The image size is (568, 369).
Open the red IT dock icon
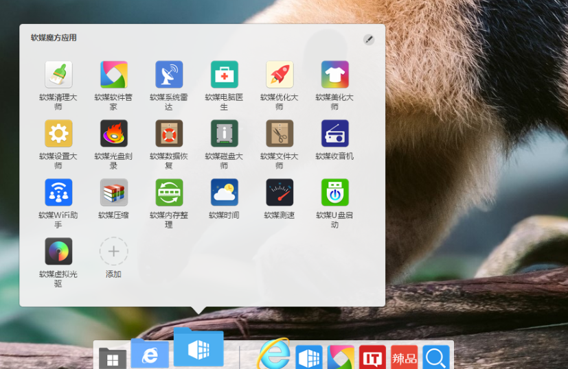click(x=372, y=357)
